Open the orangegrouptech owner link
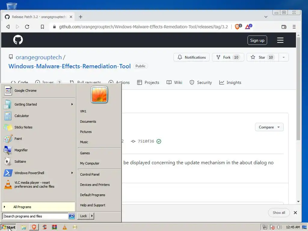308x231 pixels. 39,57
